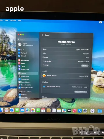Image resolution: width=104 pixels, height=139 pixels.
Task: Select Sound in the settings sidebar
Action: pyautogui.click(x=22, y=63)
